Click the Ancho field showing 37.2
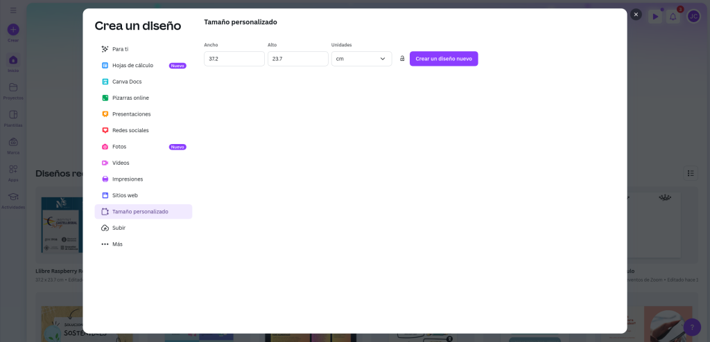Screen dimensions: 710x342 coord(234,59)
